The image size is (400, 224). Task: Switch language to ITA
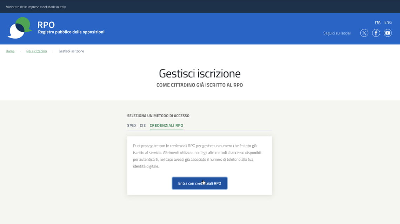click(x=378, y=22)
